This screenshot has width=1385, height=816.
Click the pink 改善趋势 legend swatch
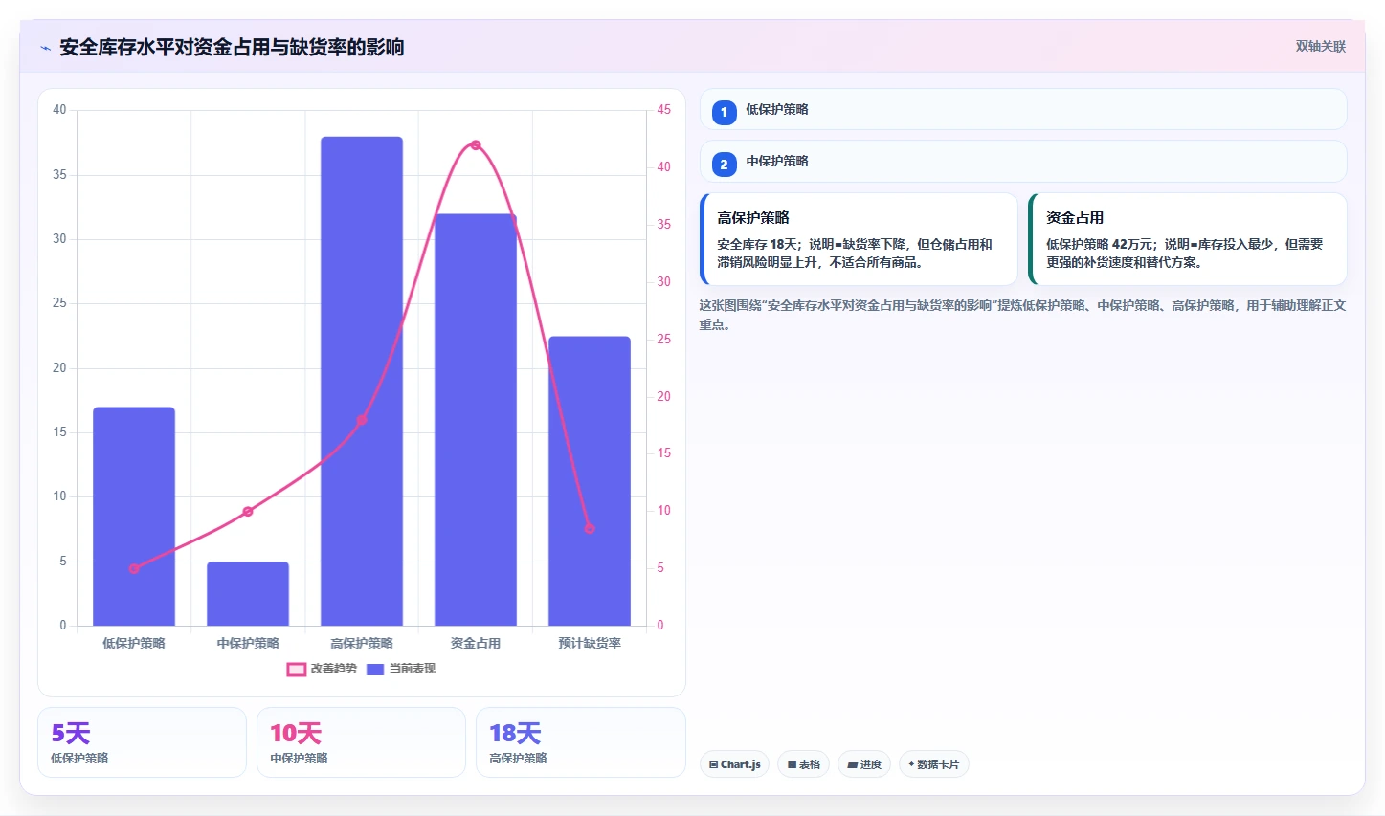click(296, 670)
